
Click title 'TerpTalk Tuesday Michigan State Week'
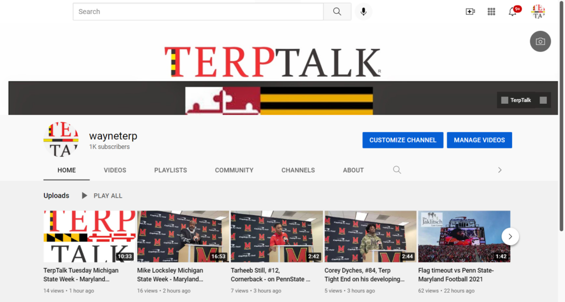(x=81, y=274)
